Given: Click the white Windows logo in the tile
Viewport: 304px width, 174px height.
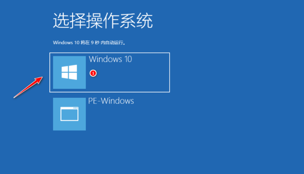Looking at the screenshot, I should (69, 73).
